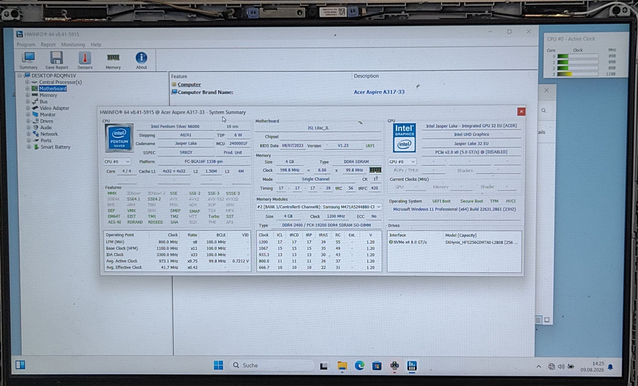This screenshot has width=638, height=386.
Task: Click the UEFI Boot indicator label
Action: (441, 201)
